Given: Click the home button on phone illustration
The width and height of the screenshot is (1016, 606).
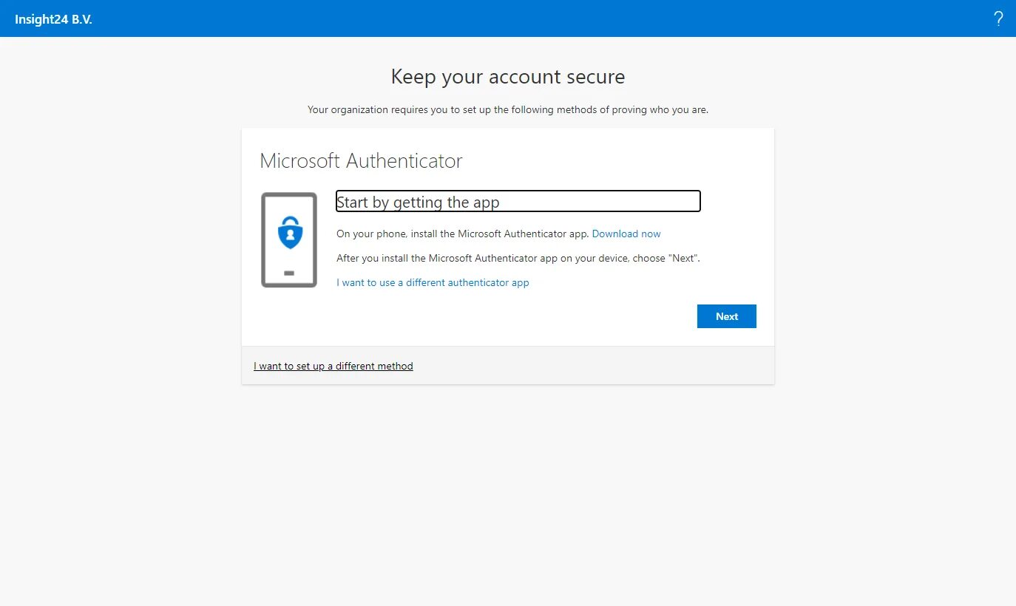Looking at the screenshot, I should 289,273.
